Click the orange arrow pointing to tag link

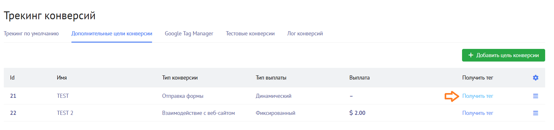tap(452, 96)
